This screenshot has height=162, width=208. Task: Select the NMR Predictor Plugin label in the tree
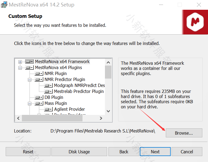click(65, 80)
